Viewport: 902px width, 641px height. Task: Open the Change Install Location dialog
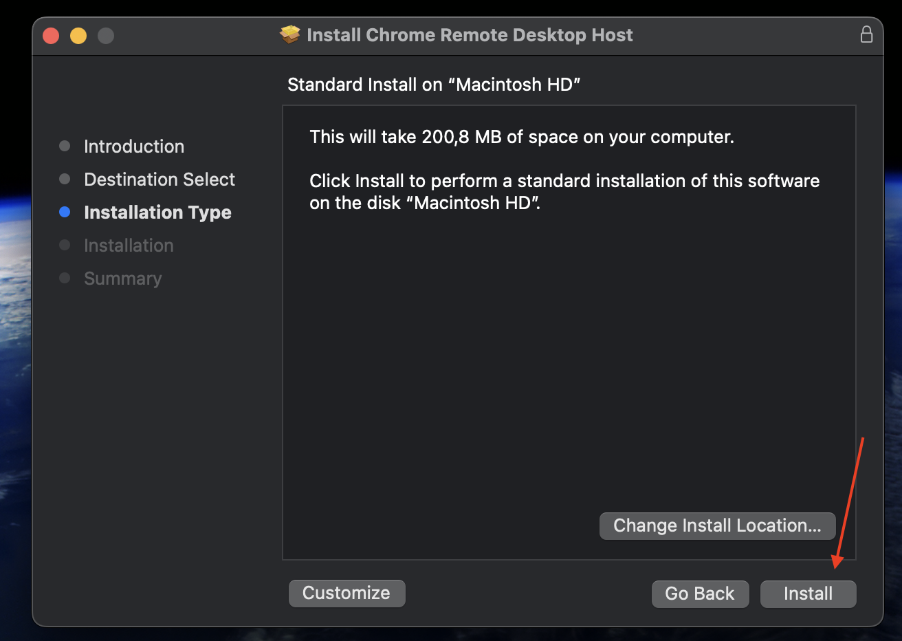tap(717, 525)
